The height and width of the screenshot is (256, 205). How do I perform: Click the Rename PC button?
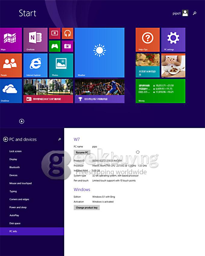(x=82, y=152)
